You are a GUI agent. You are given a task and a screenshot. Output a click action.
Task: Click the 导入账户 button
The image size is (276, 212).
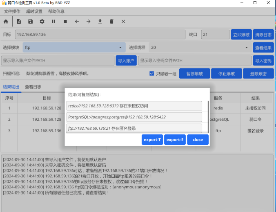[126, 61]
